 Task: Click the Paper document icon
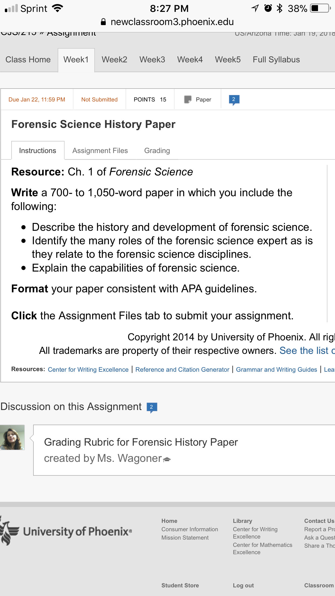click(188, 100)
